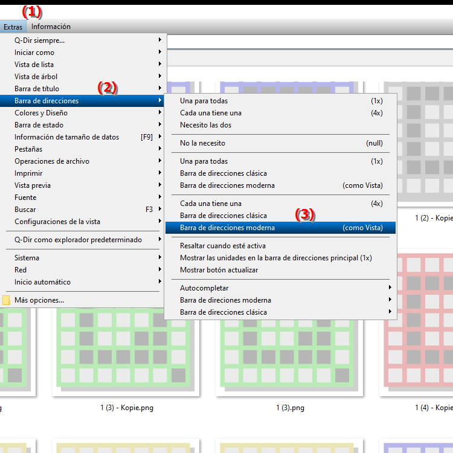Open the Fuente submenu
Screen dimensions: 453x453
point(83,198)
